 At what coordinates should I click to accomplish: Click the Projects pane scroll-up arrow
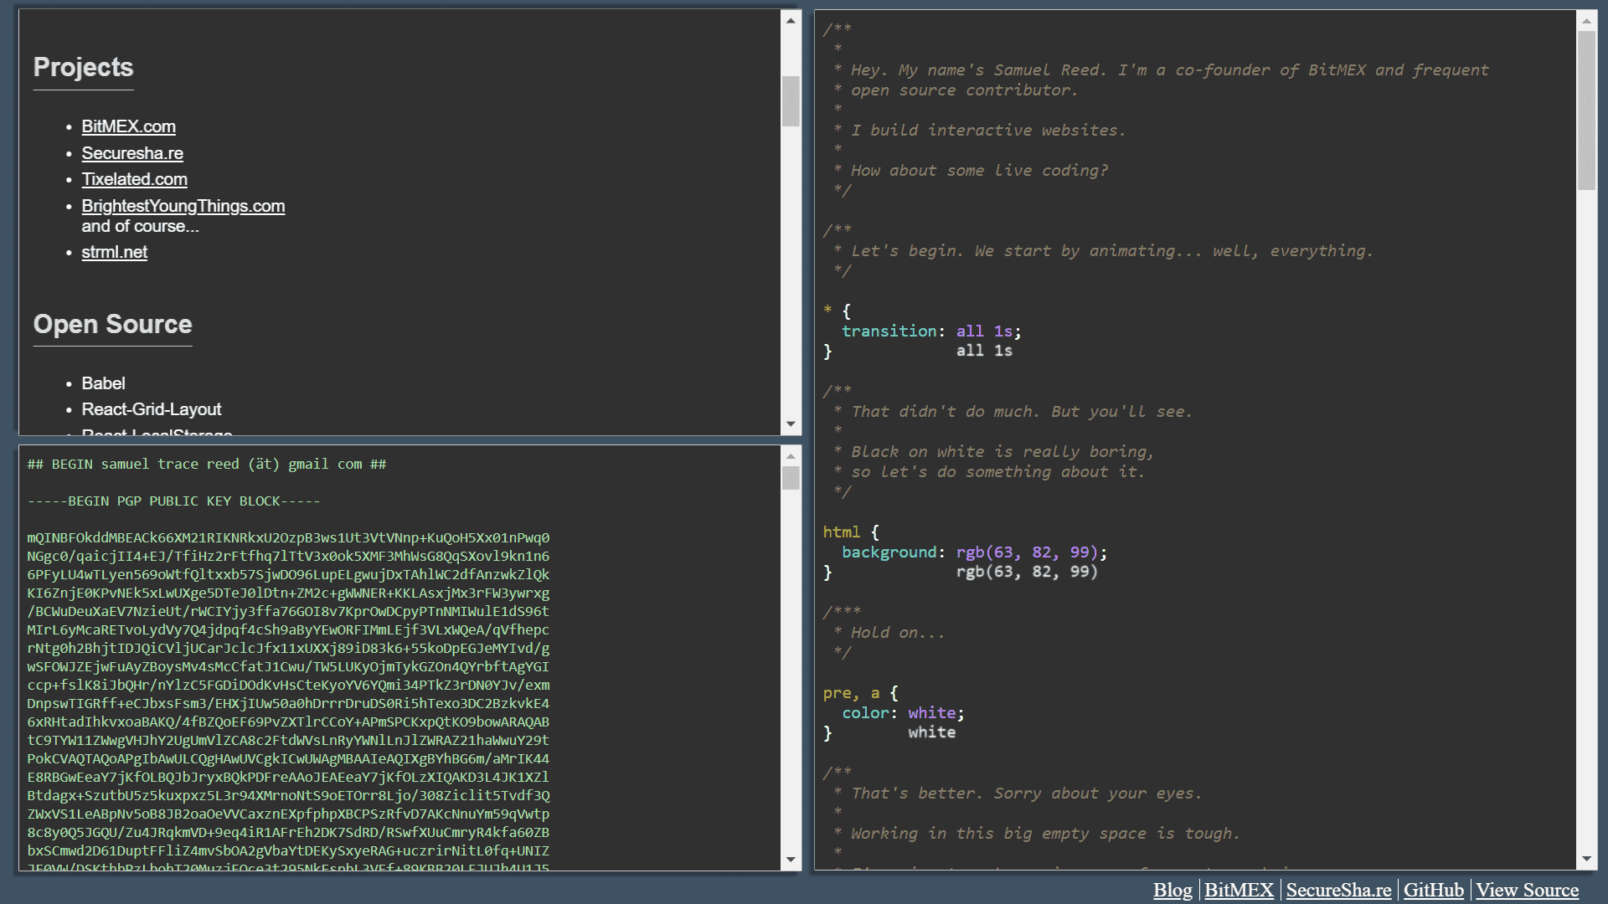791,20
